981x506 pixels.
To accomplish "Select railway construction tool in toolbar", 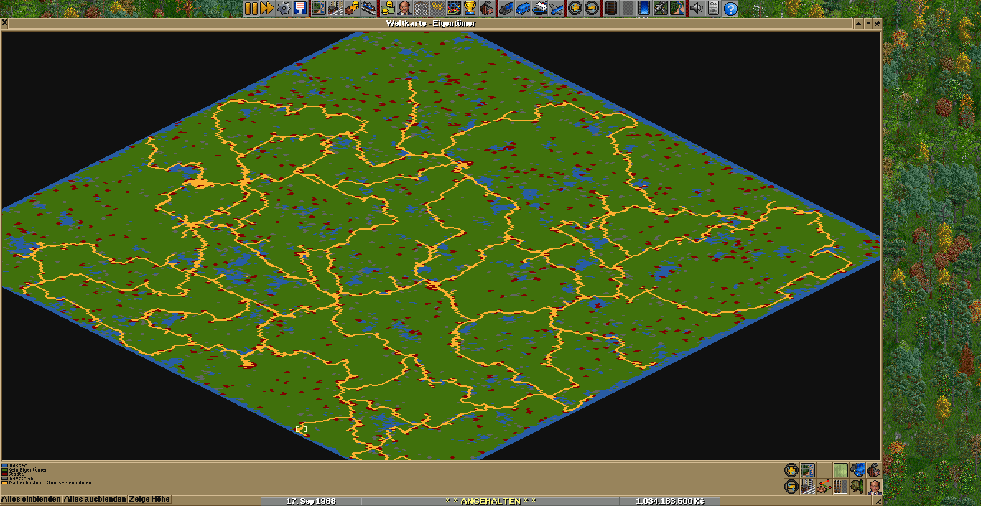I will pos(610,9).
